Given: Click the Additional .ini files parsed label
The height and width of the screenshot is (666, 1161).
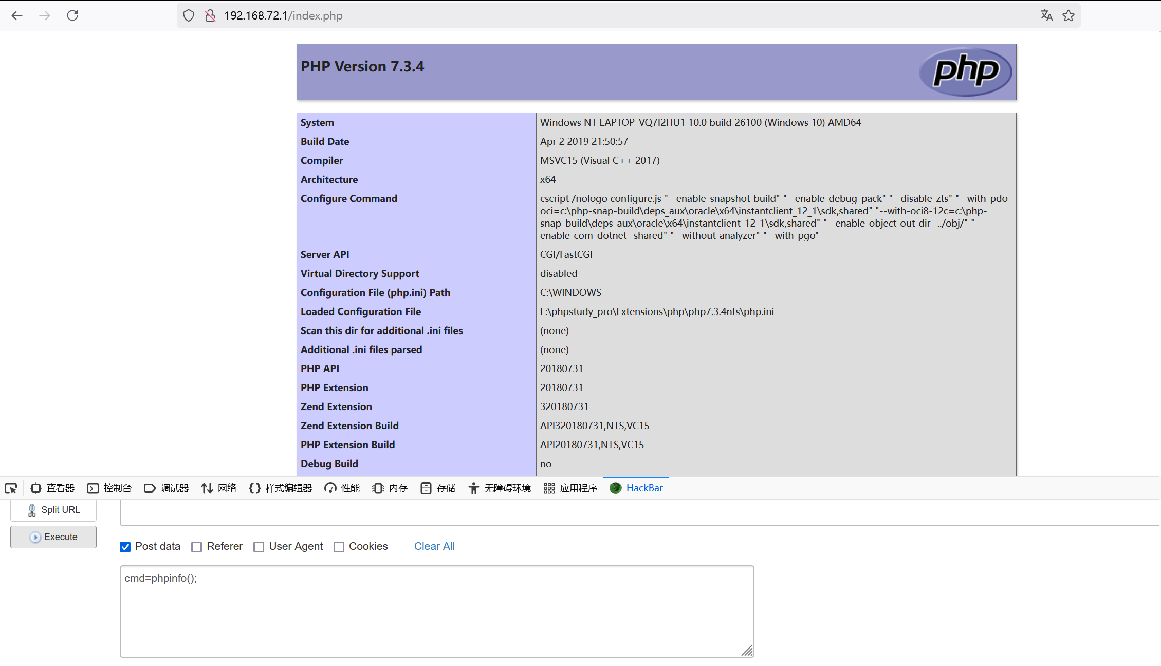Looking at the screenshot, I should pos(361,349).
